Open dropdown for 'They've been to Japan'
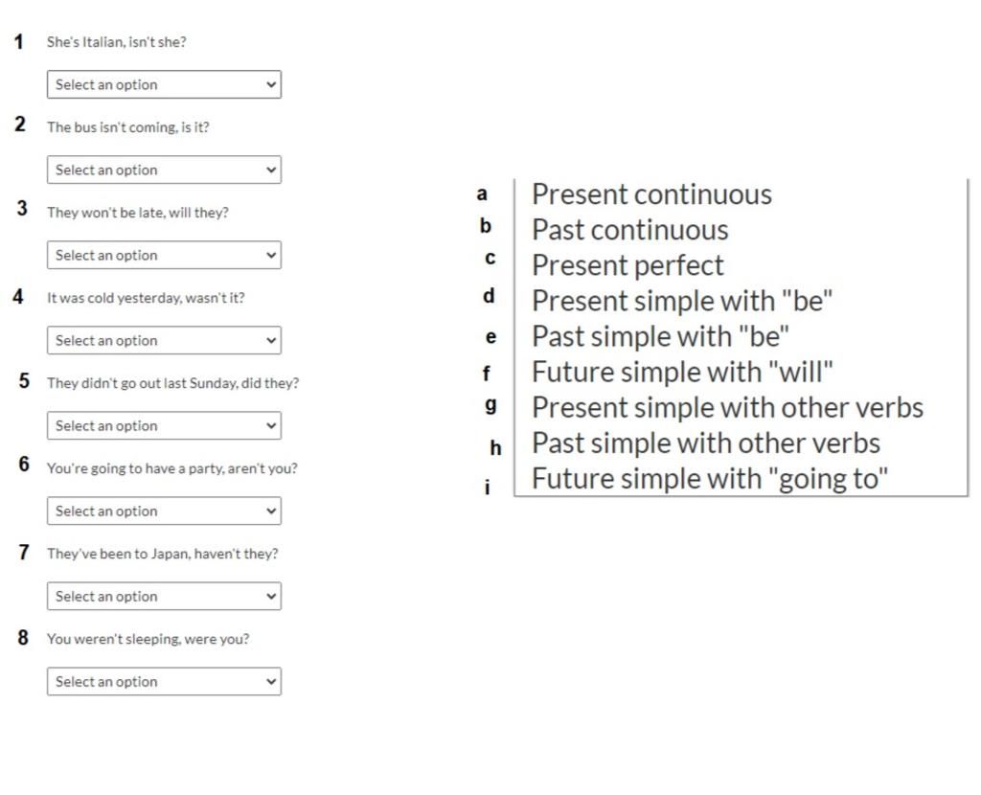Viewport: 981px width, 795px height. coord(164,596)
